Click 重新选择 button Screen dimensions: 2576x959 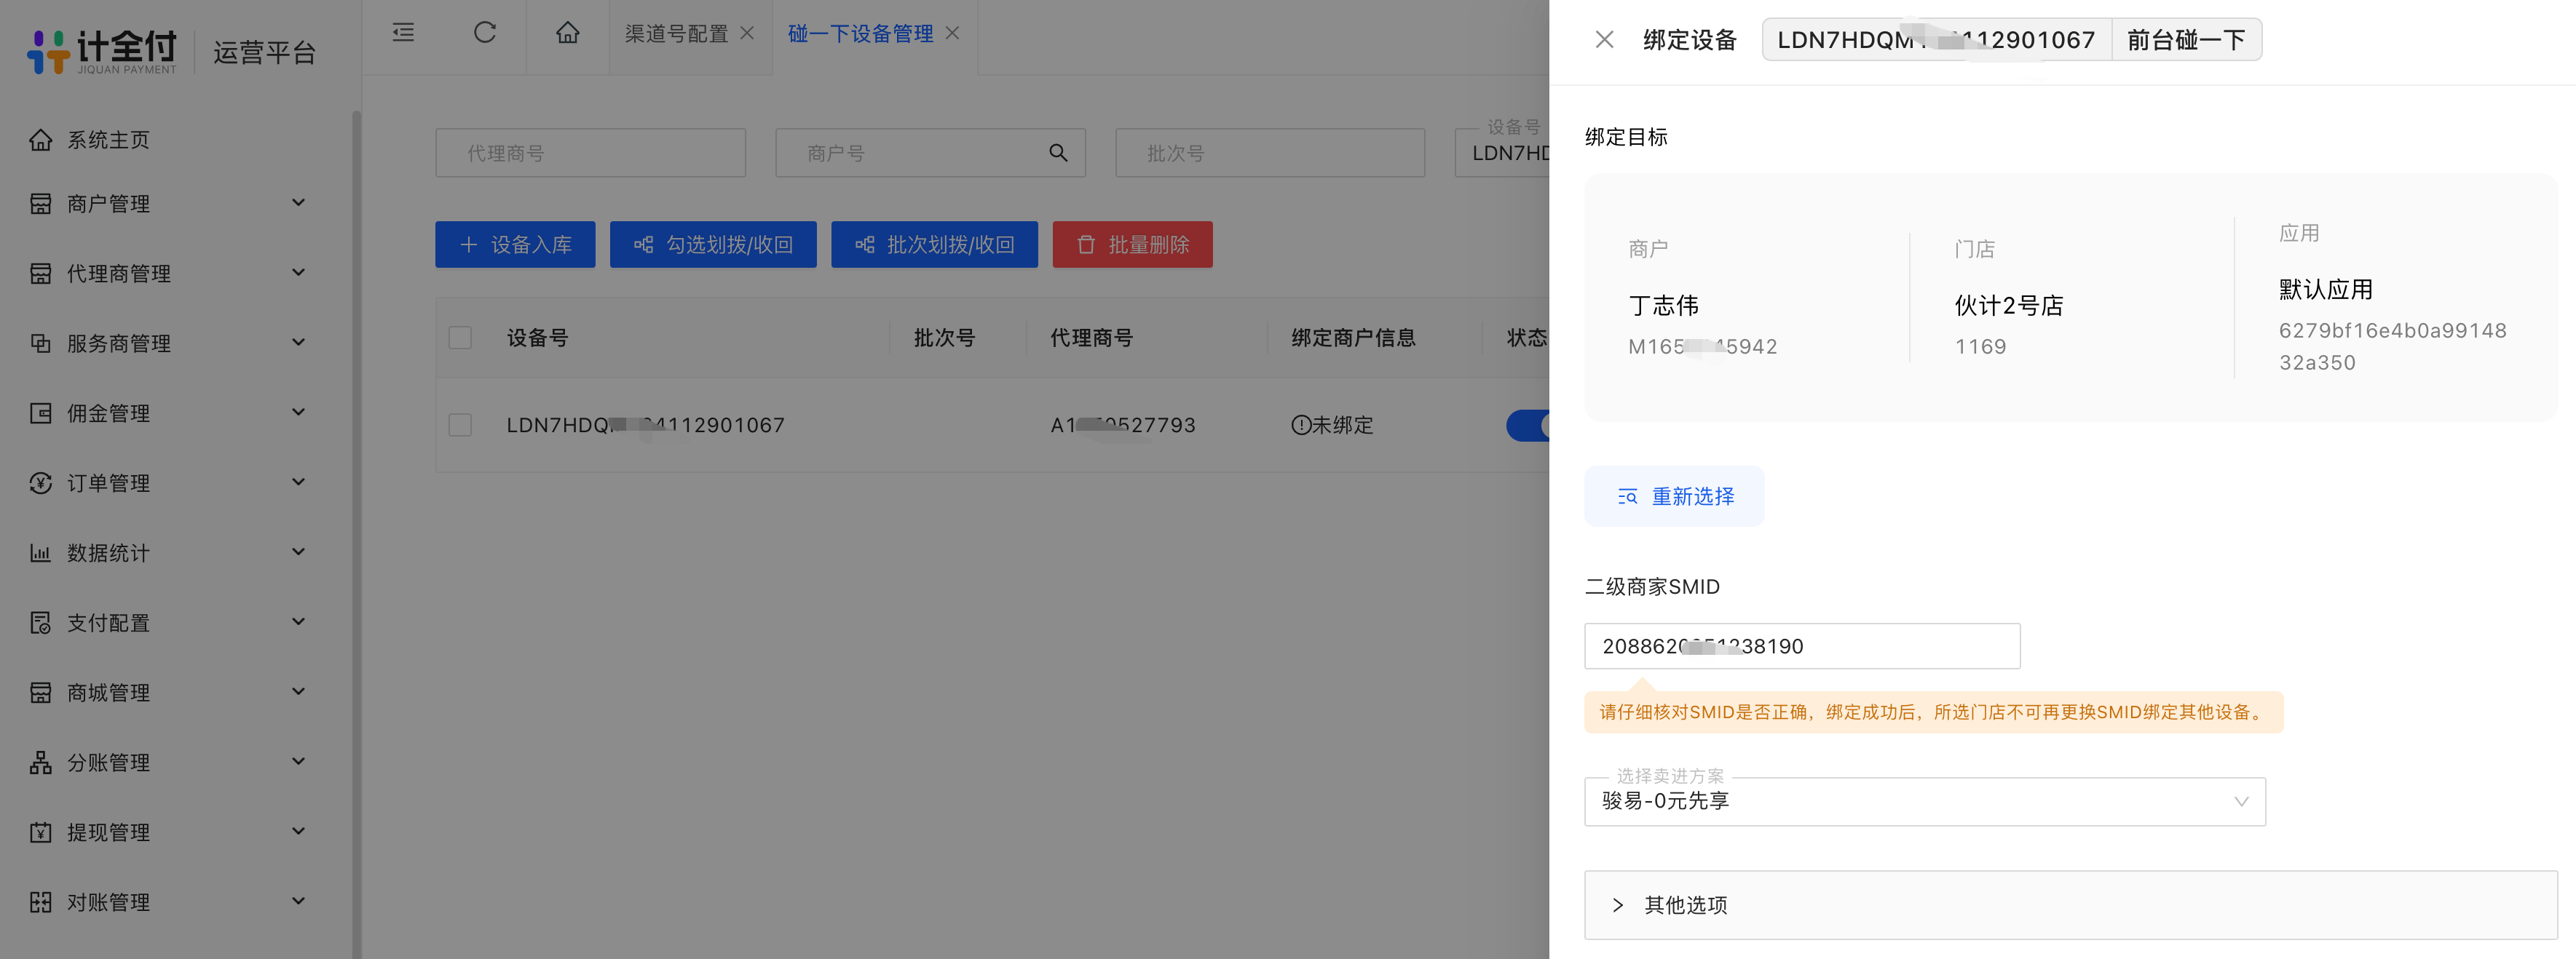point(1674,496)
